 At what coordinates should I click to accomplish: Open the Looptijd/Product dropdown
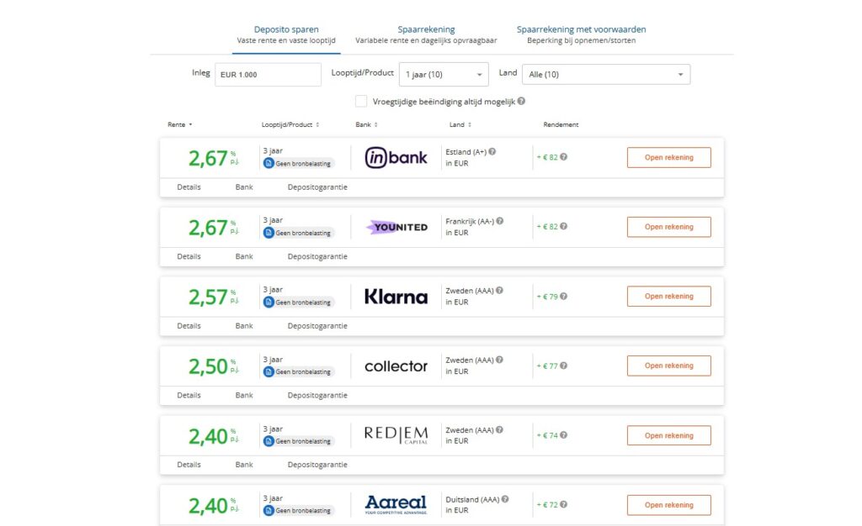[x=444, y=75]
